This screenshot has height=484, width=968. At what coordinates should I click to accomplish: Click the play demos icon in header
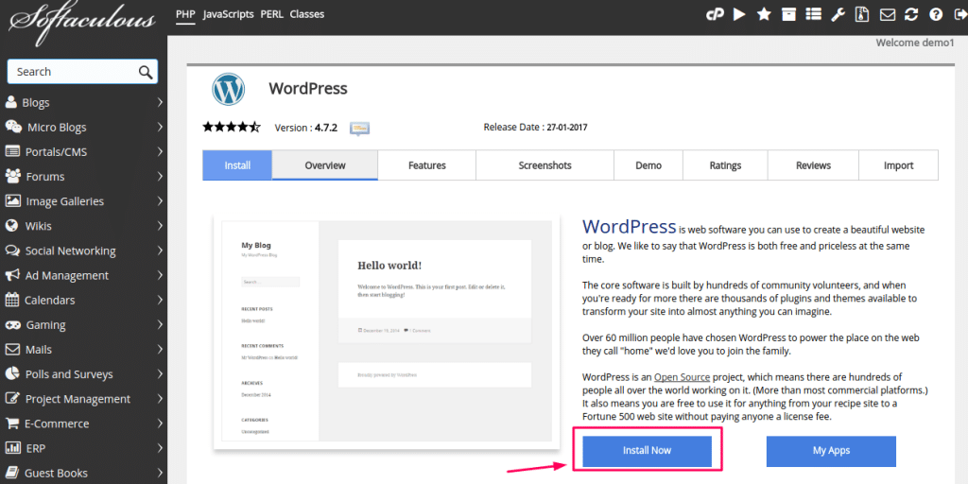coord(739,14)
